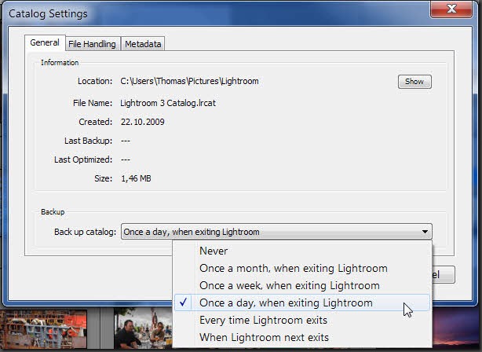Choose Every time Lightroom exits
482x352 pixels.
pyautogui.click(x=301, y=320)
